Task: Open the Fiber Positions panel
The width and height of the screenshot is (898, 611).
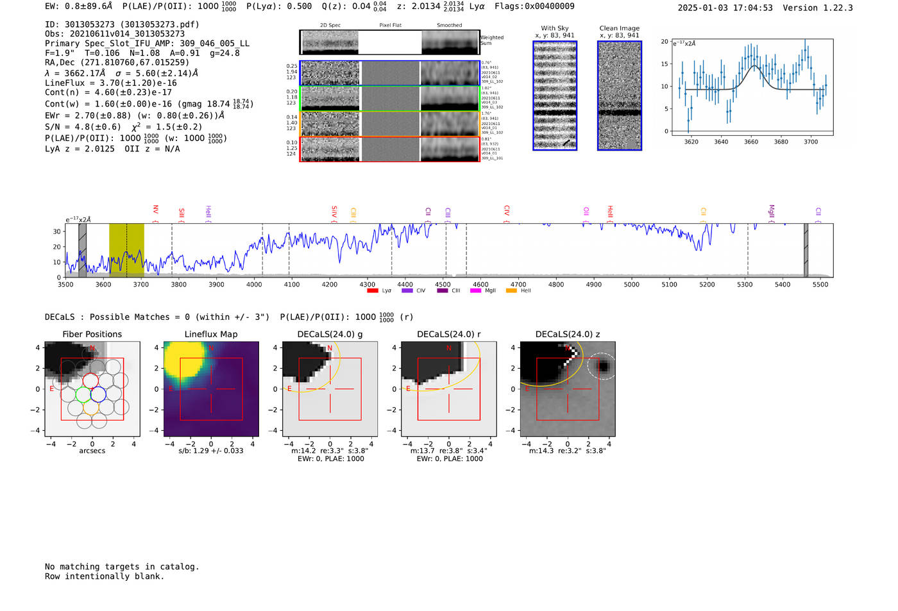Action: tap(92, 389)
